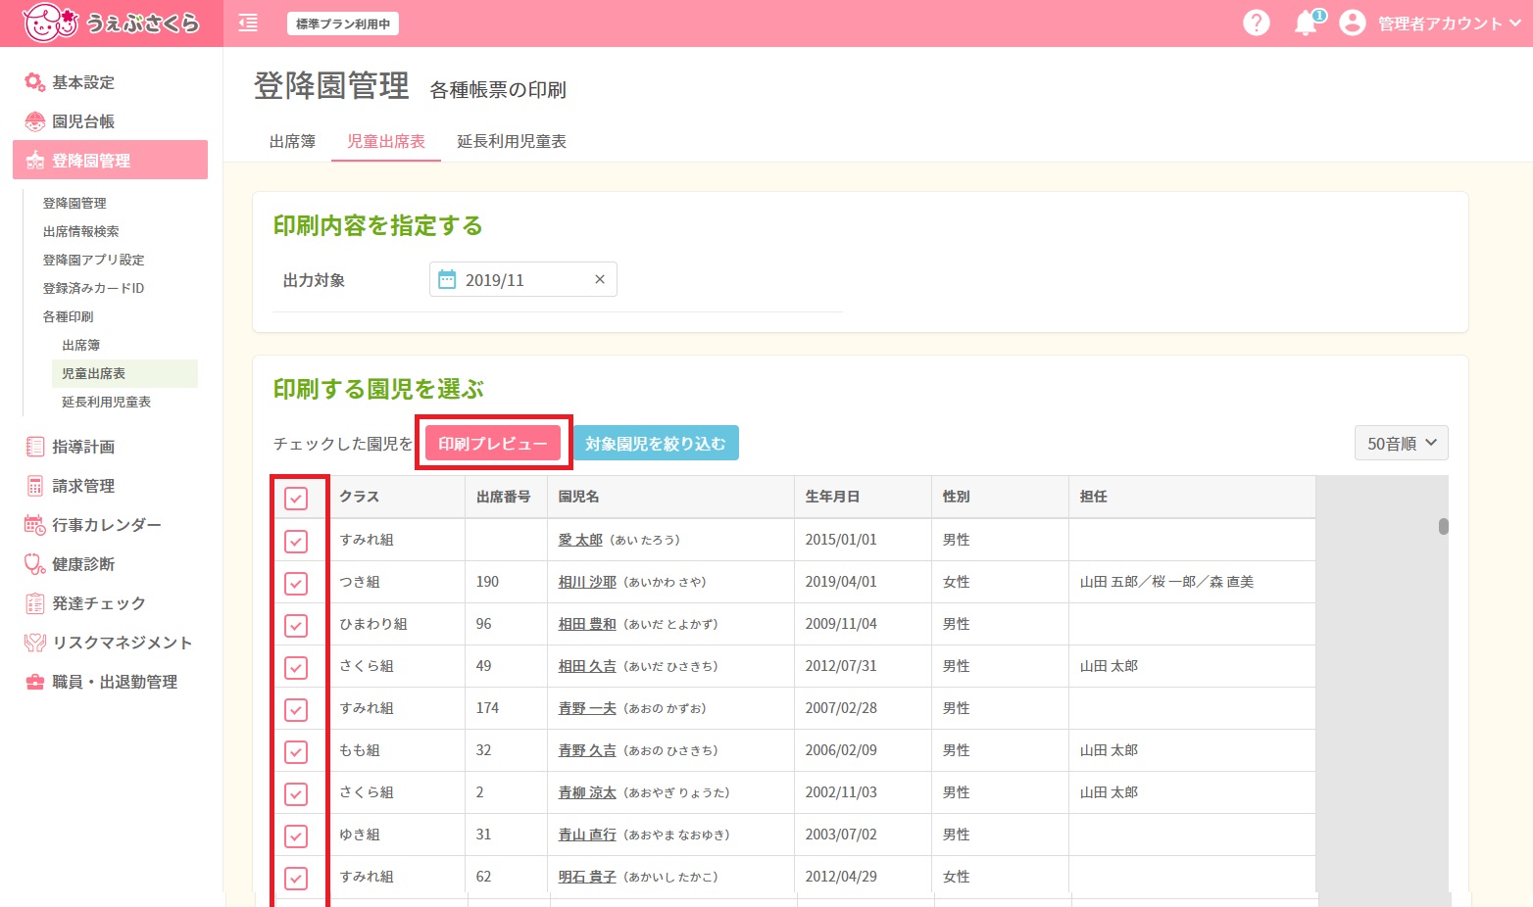The height and width of the screenshot is (907, 1533).
Task: Select the 児童出席表 tab
Action: 386,141
